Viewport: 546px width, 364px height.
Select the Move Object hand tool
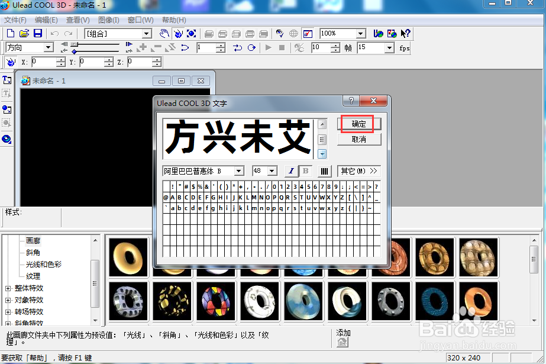click(x=164, y=33)
